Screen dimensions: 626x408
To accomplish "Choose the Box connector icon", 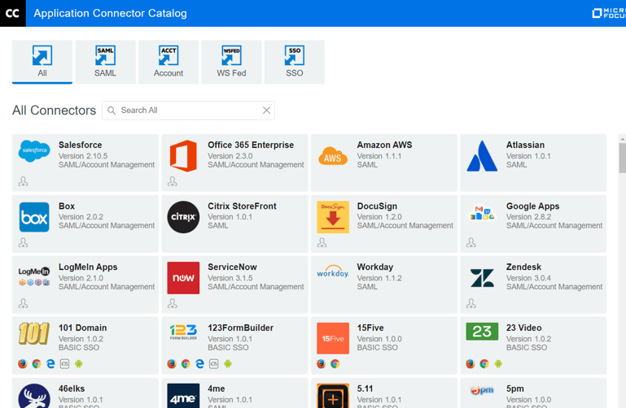I will tap(34, 217).
